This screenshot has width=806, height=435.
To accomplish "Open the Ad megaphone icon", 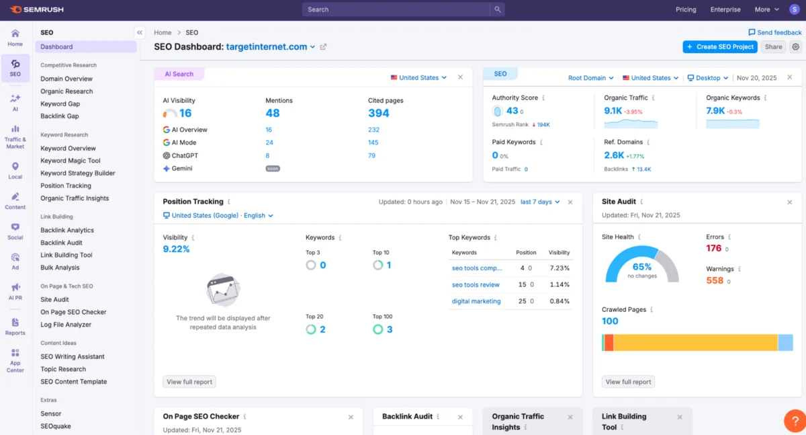I will point(15,262).
